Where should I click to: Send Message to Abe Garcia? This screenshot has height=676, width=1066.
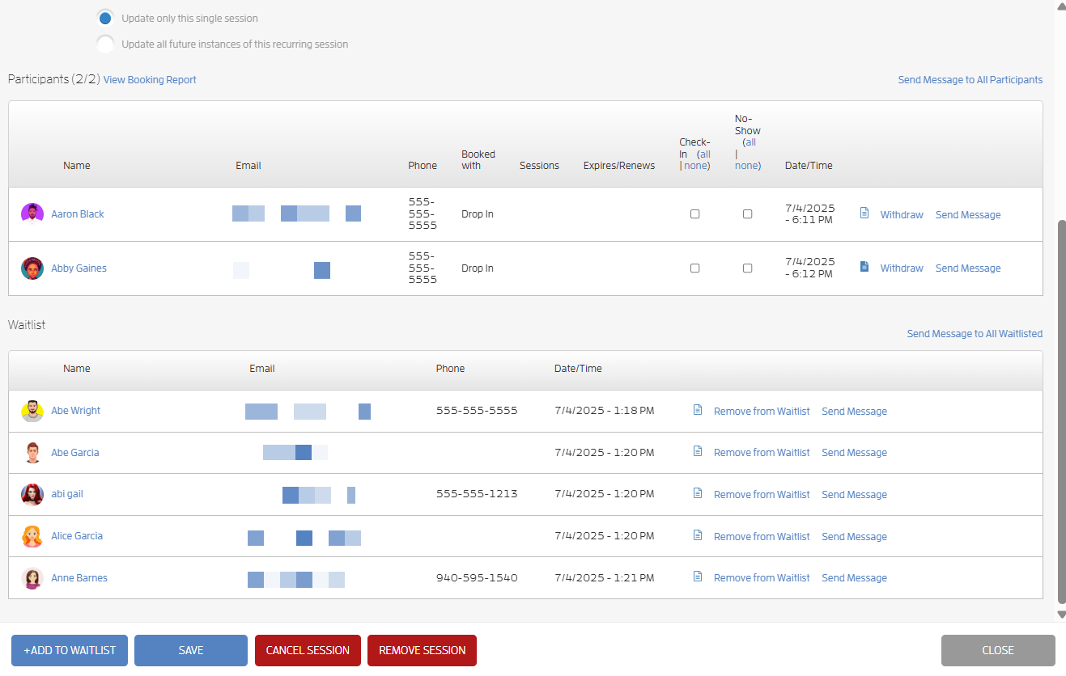[x=854, y=453]
